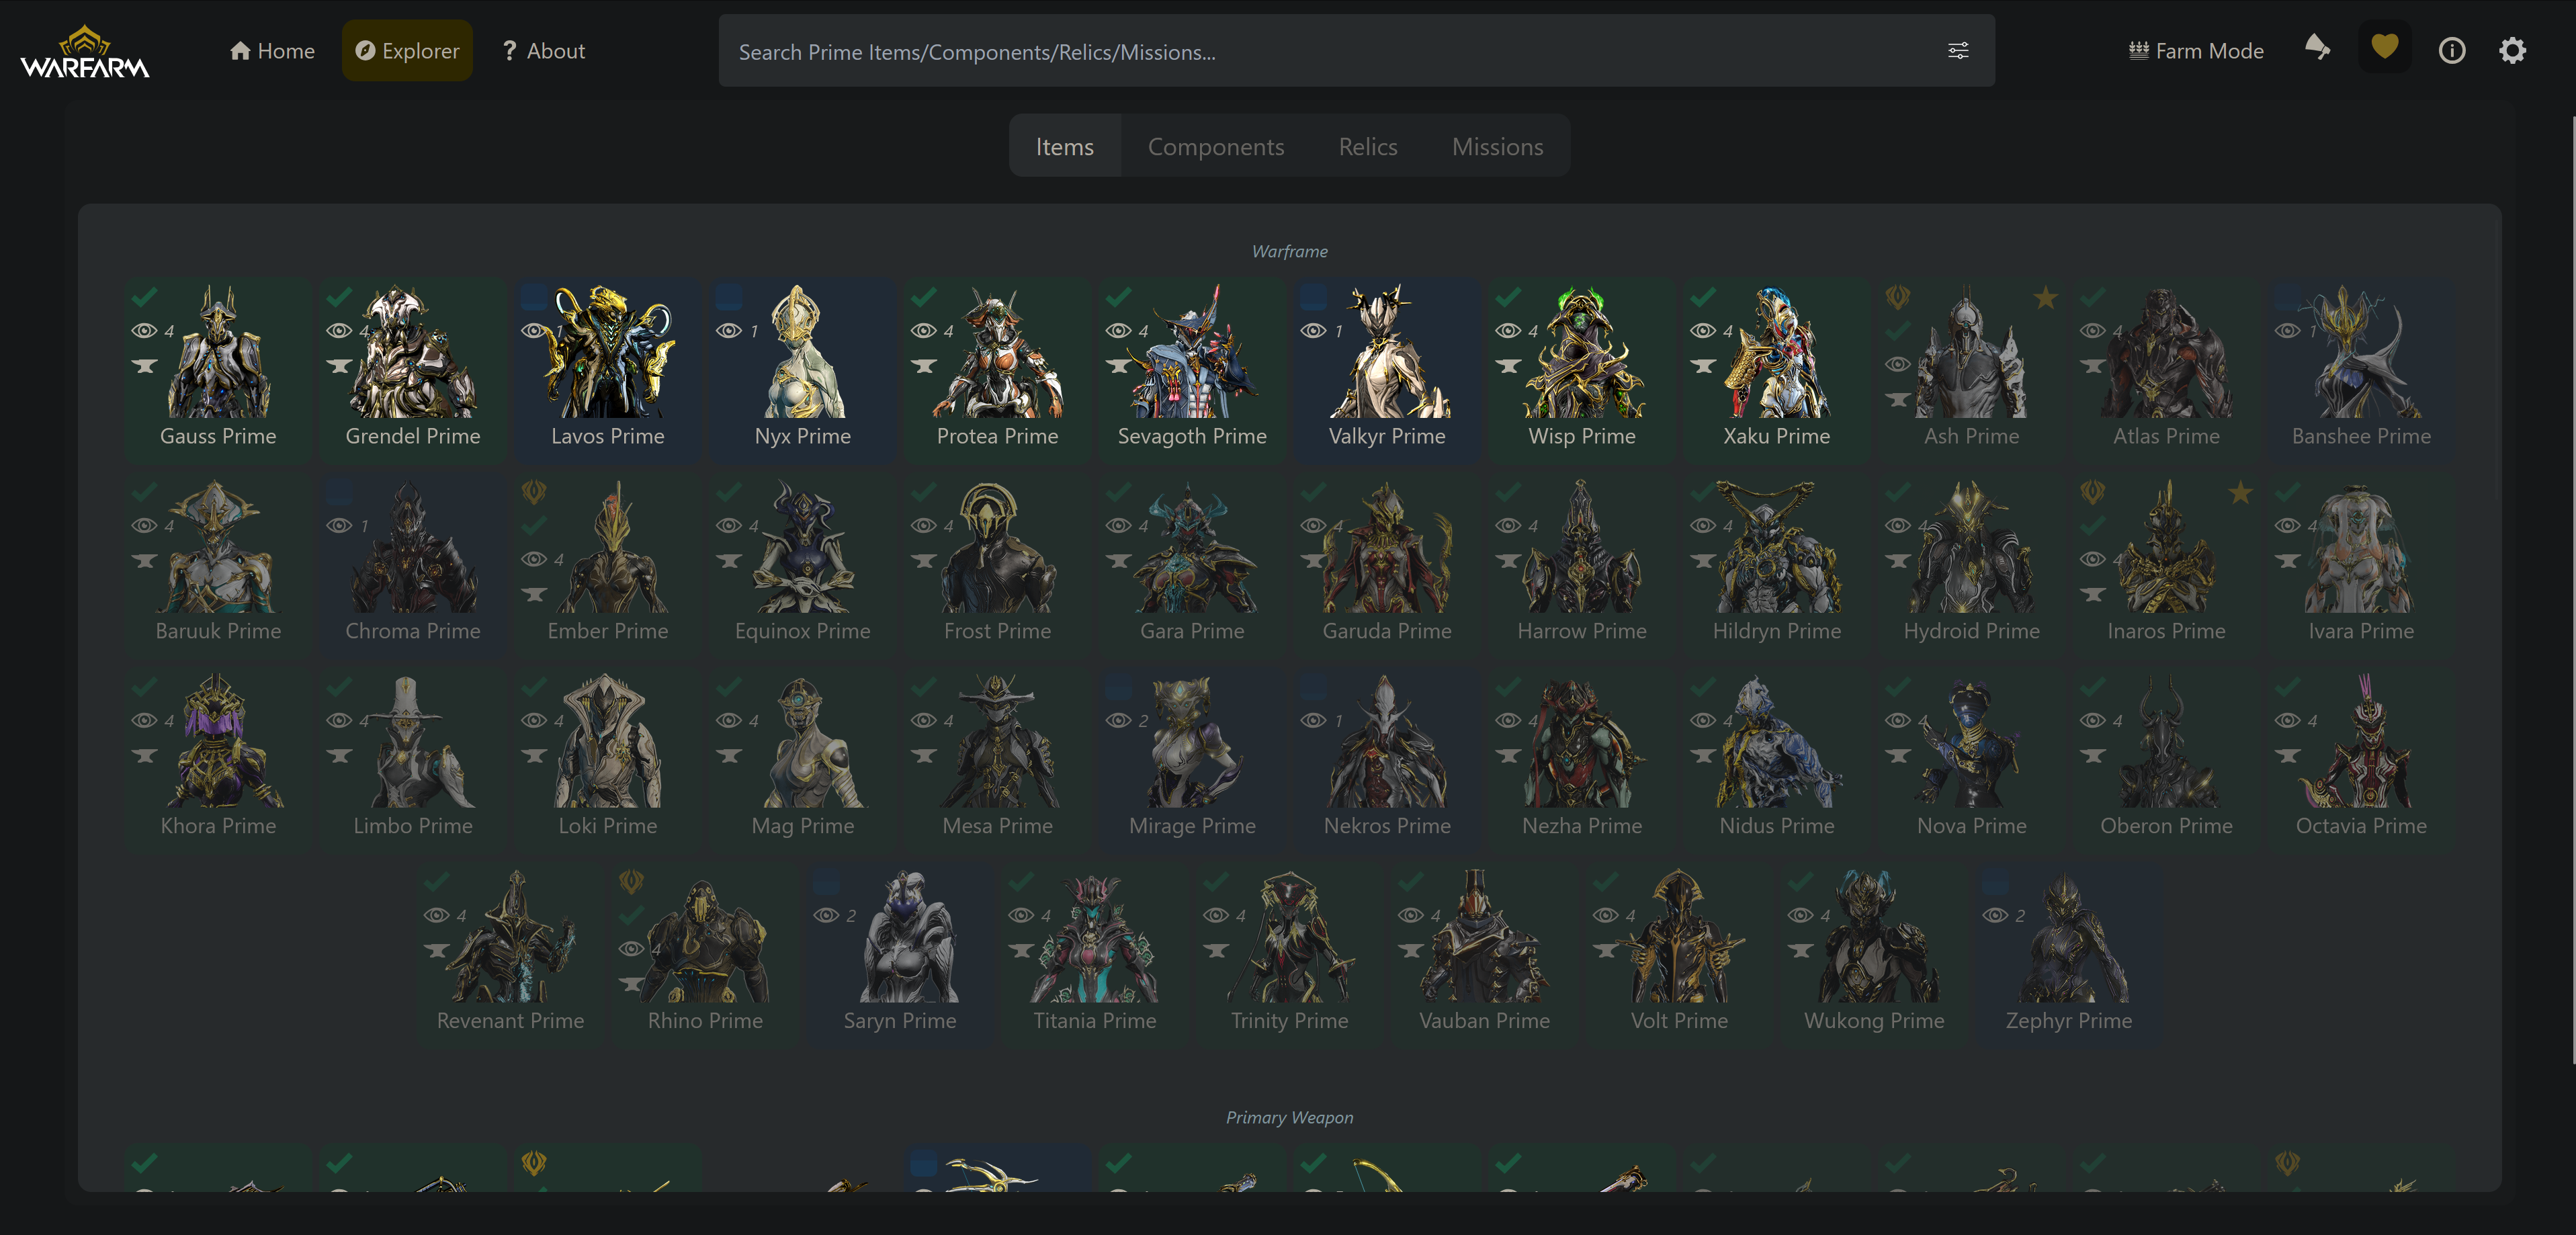
Task: Click the anvil icon on Titania Prime
Action: click(x=1021, y=951)
